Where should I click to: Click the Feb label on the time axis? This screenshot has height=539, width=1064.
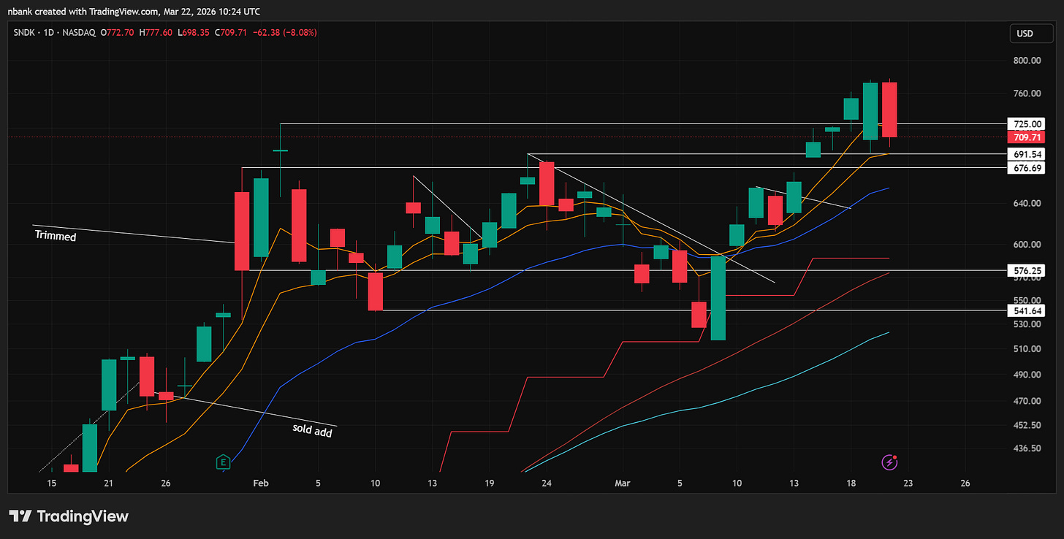pos(260,483)
